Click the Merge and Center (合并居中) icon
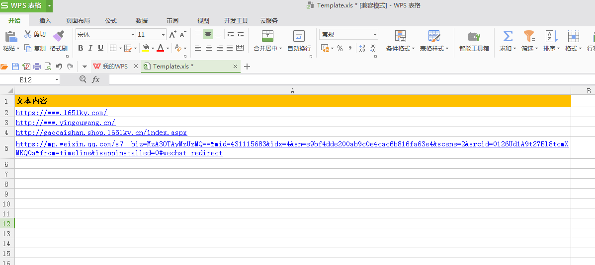Viewport: 595px width, 265px height. click(x=267, y=36)
